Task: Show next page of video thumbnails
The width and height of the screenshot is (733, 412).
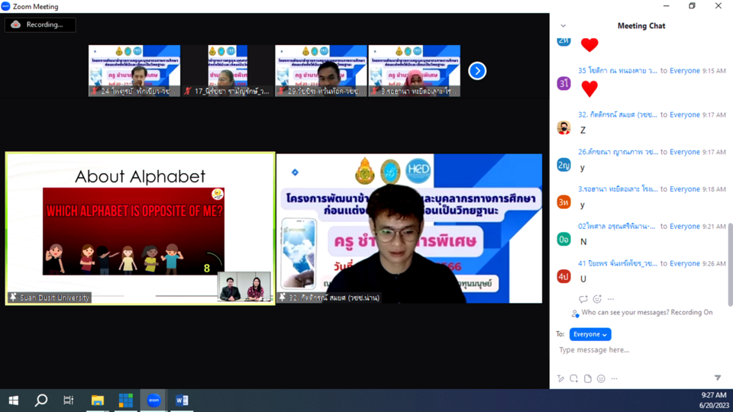Action: [477, 71]
